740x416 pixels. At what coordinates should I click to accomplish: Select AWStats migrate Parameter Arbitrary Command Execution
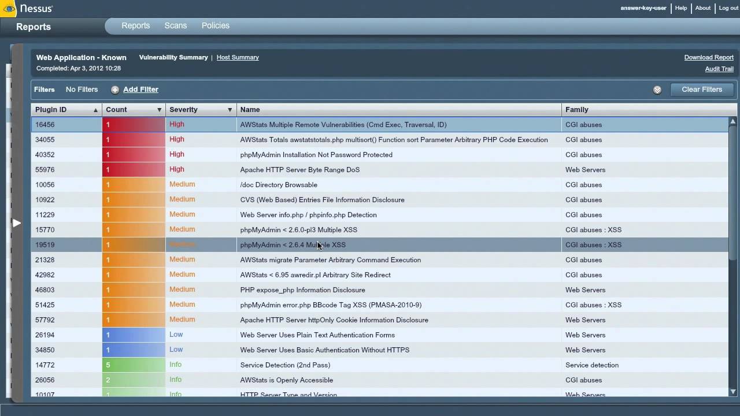pyautogui.click(x=380, y=260)
